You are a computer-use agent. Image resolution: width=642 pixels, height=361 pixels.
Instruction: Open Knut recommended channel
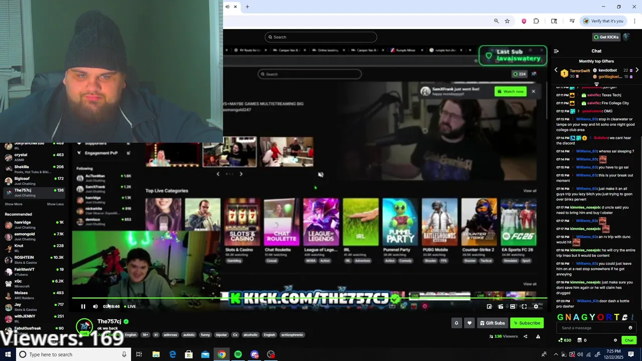pyautogui.click(x=34, y=248)
